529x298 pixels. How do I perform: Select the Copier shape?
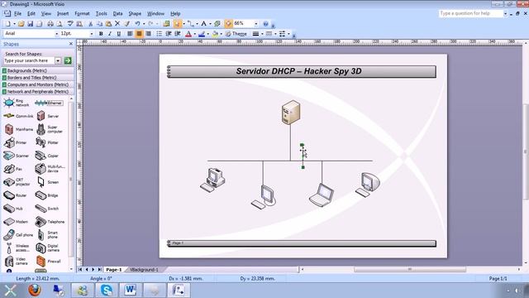pos(47,156)
